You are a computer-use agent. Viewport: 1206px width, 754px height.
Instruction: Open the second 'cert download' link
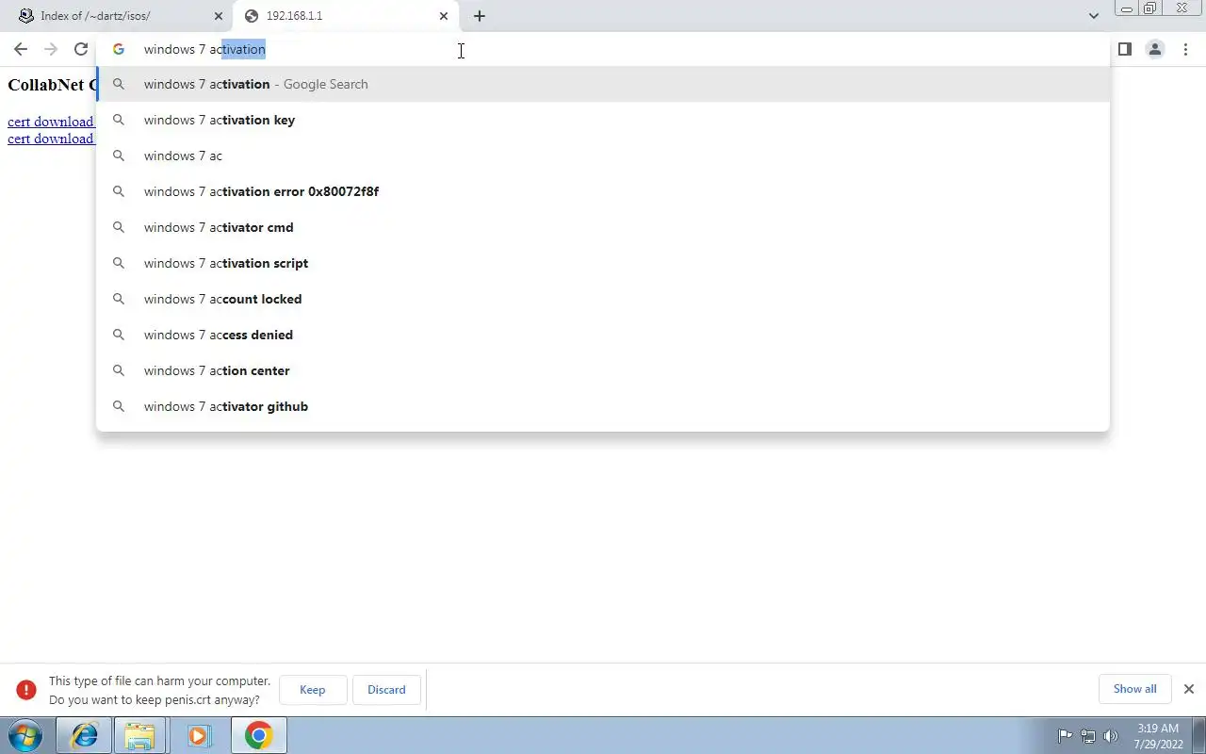[51, 139]
